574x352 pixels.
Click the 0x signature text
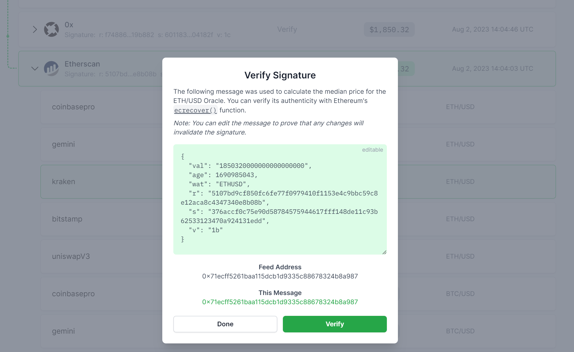(148, 35)
